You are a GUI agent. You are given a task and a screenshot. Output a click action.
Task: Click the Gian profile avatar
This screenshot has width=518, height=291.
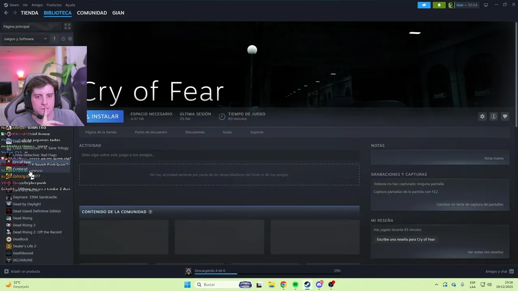[451, 5]
